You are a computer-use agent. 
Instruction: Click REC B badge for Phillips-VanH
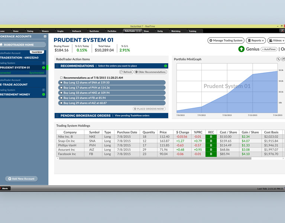(211, 145)
